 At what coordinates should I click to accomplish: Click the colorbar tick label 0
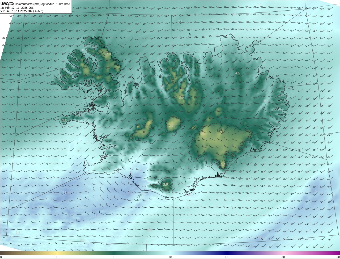click(x=1, y=257)
